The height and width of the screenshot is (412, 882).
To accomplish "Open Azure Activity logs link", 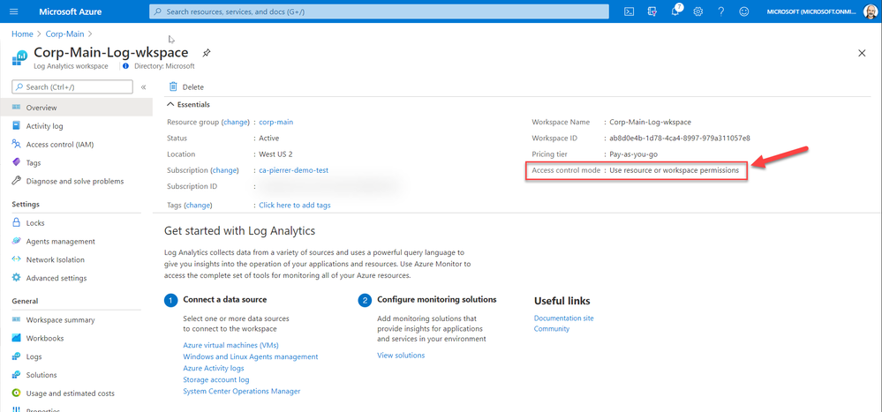I will pos(214,368).
